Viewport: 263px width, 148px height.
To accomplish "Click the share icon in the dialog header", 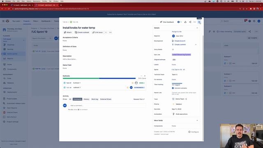I will click(190, 22).
